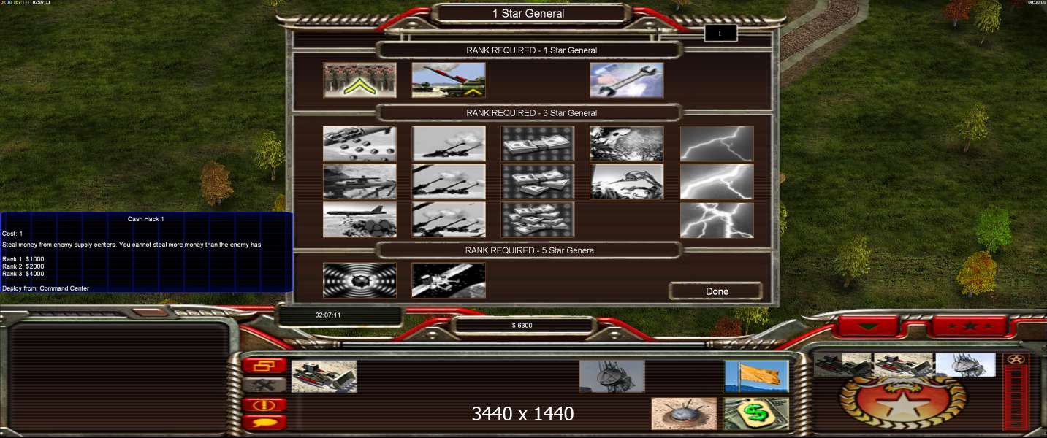Close the powers menu with Done

(x=716, y=291)
